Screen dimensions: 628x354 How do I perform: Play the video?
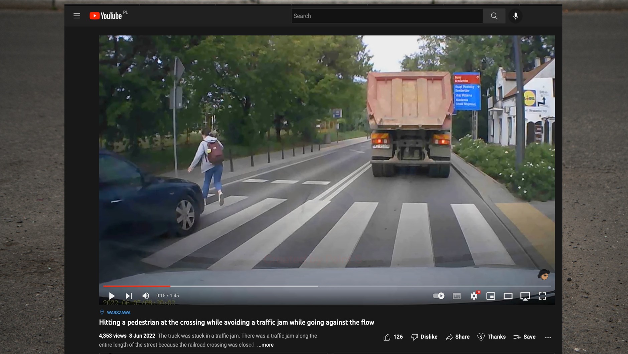click(112, 296)
